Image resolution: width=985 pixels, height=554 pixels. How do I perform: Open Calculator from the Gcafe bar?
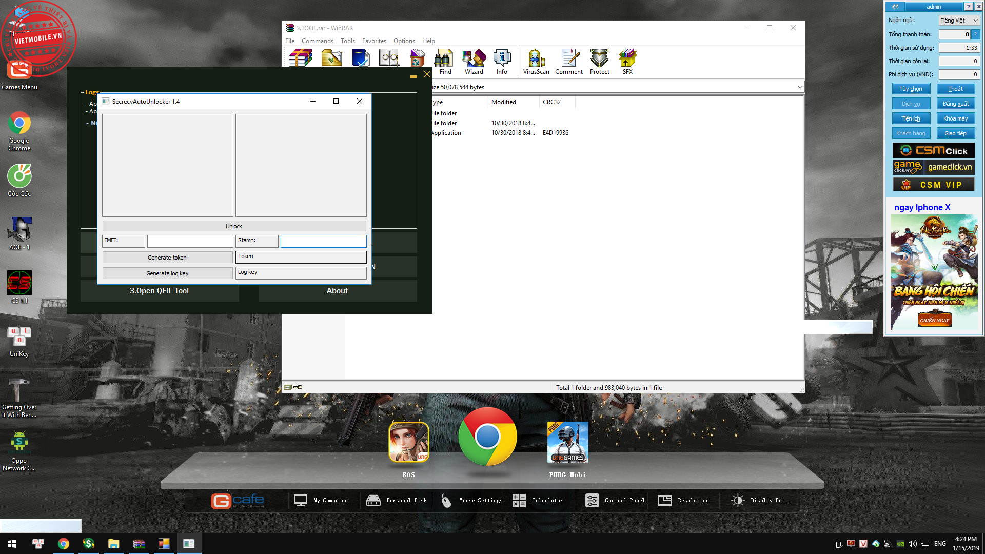click(538, 500)
